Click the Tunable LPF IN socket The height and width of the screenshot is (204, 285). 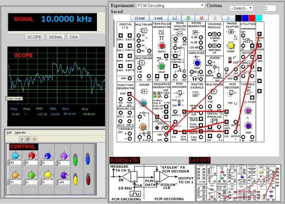tap(243, 137)
